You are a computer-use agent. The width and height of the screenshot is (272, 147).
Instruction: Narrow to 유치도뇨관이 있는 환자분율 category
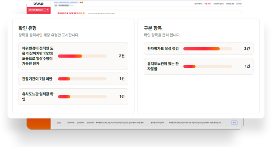[198, 66]
